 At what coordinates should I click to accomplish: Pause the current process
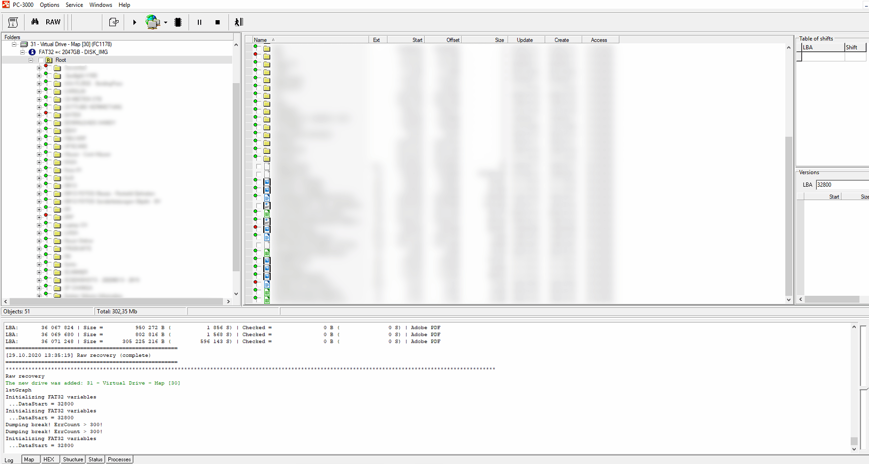(199, 22)
